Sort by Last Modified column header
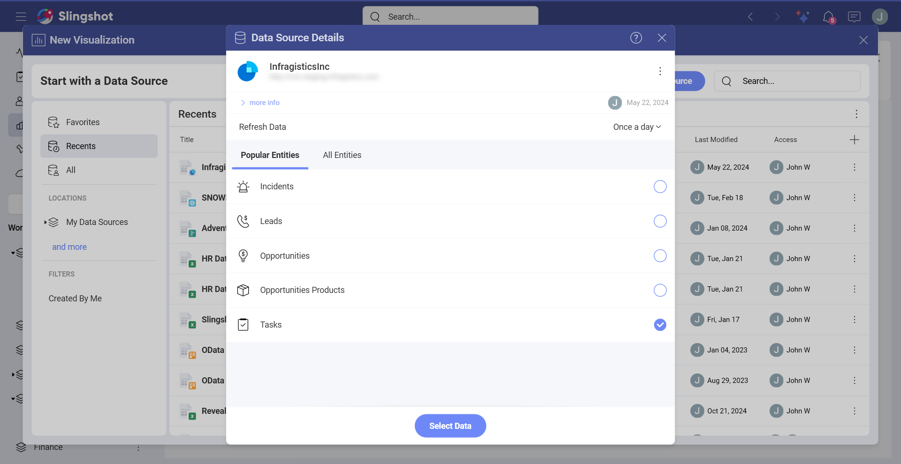Viewport: 901px width, 464px height. tap(716, 140)
